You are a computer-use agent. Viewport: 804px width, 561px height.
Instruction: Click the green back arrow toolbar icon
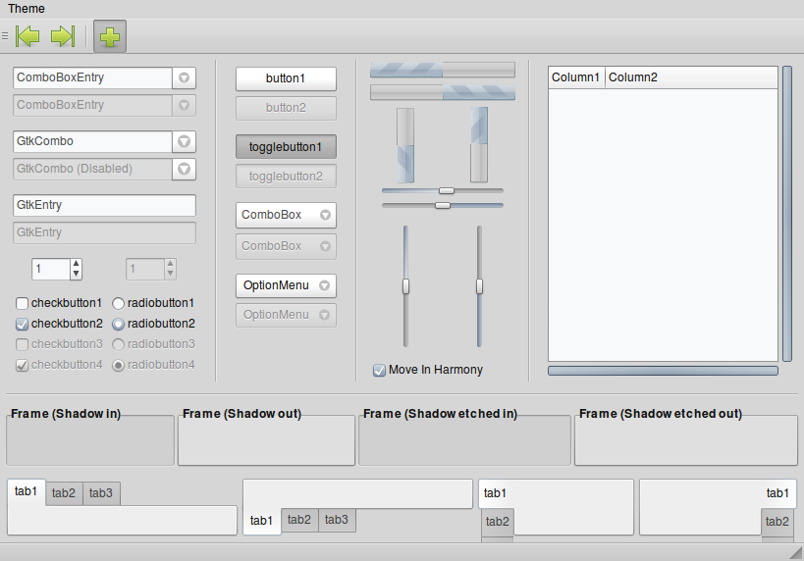pyautogui.click(x=27, y=36)
